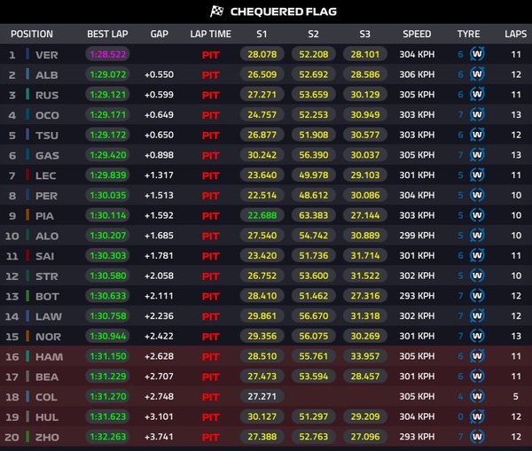Click the GAP column header
The height and width of the screenshot is (451, 532).
pos(159,34)
